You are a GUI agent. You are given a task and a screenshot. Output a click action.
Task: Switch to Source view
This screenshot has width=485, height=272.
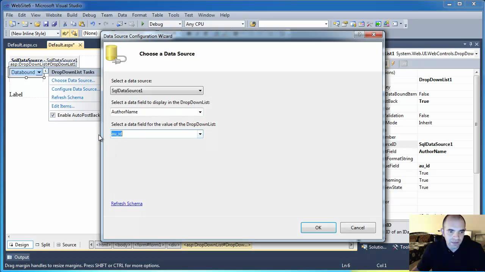66,245
